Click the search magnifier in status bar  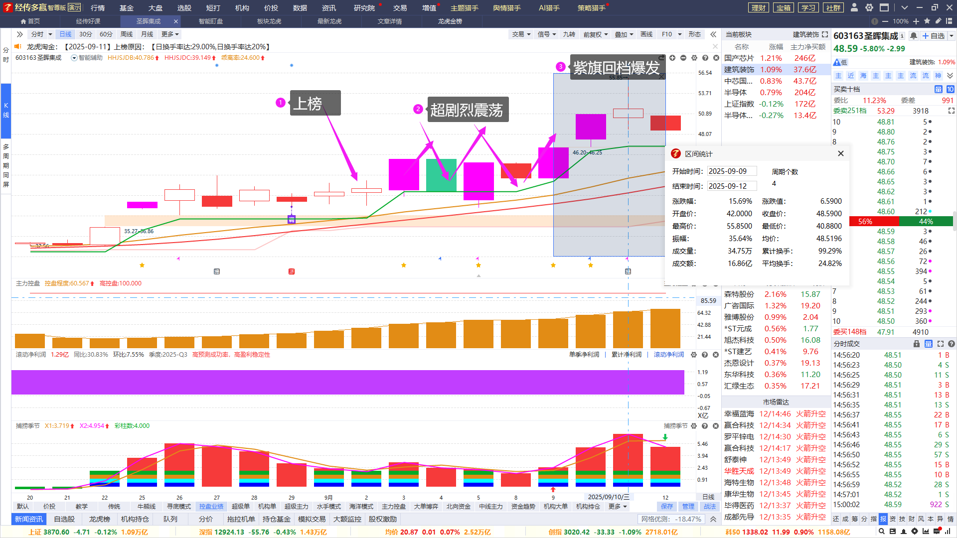coord(882,532)
